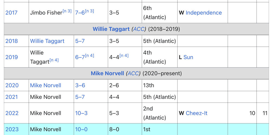Open the 2017 season link

click(12, 13)
